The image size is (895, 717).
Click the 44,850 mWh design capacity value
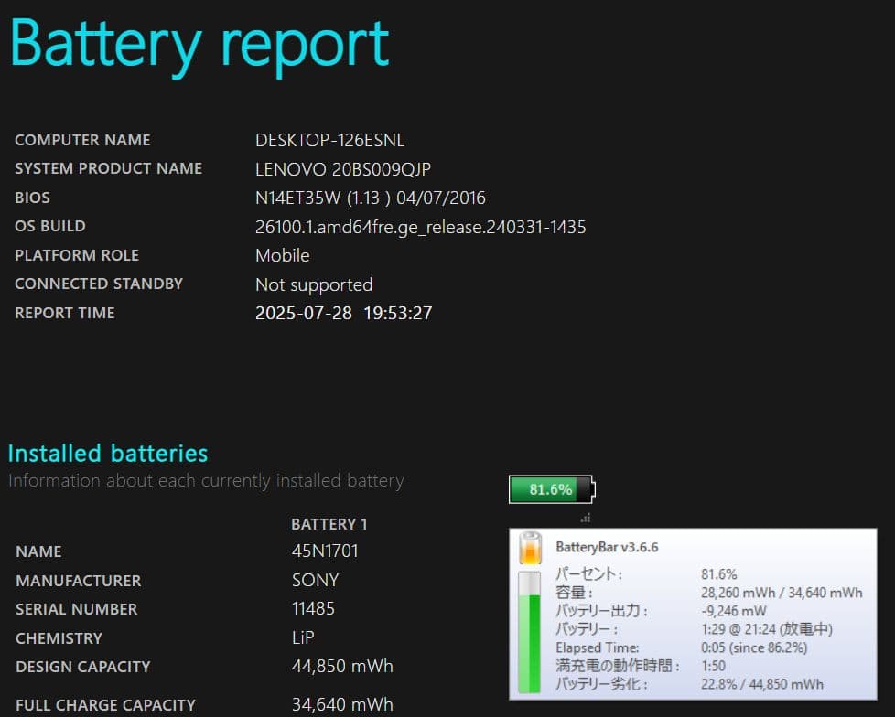[342, 667]
